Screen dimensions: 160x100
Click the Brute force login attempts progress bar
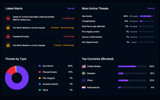(147, 26)
